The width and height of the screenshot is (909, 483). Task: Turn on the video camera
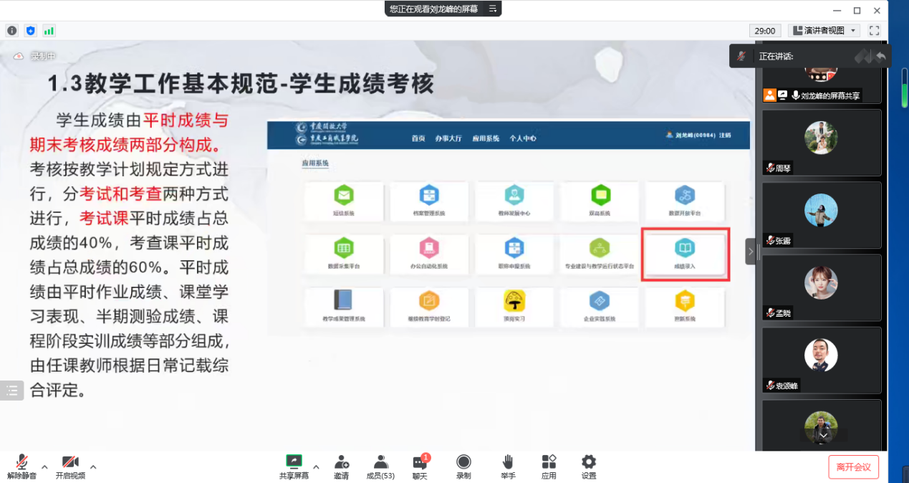pos(70,466)
